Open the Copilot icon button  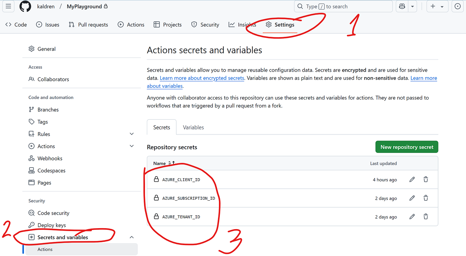coord(402,6)
